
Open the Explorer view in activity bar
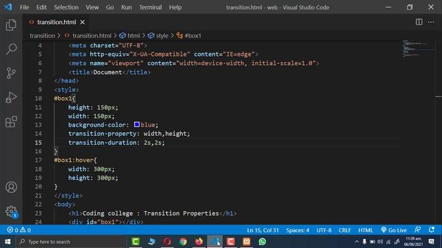(x=11, y=25)
